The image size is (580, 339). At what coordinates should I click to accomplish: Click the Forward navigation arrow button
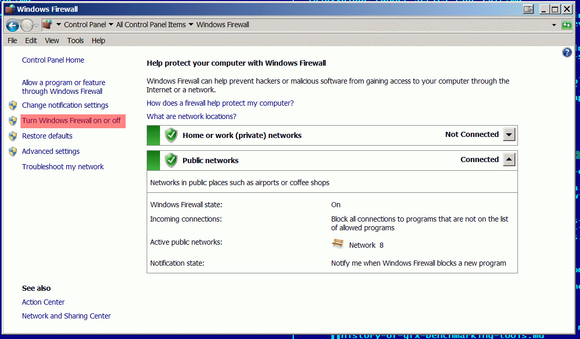point(27,25)
